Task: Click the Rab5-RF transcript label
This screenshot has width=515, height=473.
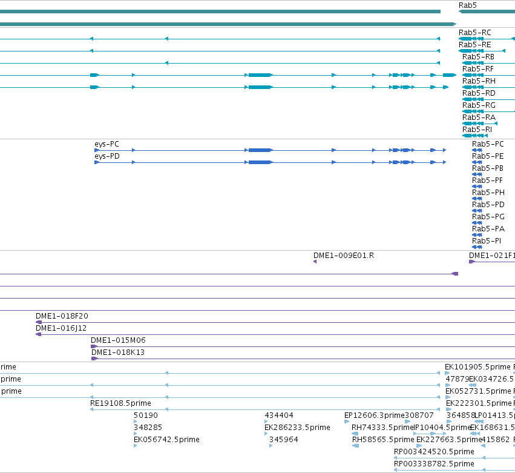Action: 478,69
